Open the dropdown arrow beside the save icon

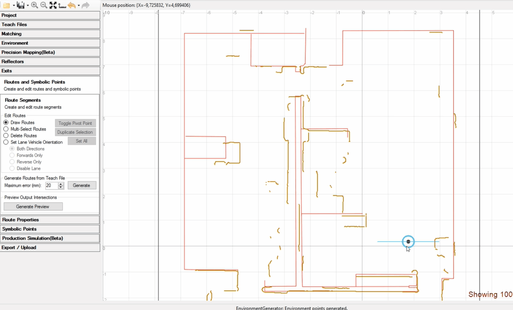click(x=27, y=5)
